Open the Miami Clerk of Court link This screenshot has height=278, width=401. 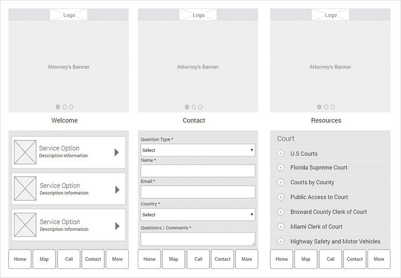(x=316, y=227)
